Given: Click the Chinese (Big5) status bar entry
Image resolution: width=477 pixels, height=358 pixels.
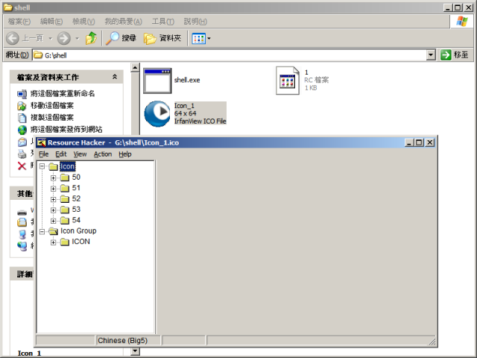Looking at the screenshot, I should tap(128, 340).
